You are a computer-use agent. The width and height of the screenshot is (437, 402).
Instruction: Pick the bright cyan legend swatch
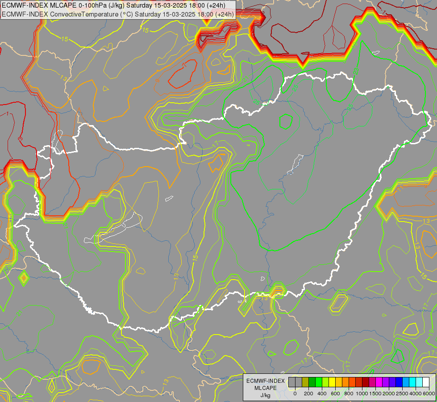click(x=412, y=382)
